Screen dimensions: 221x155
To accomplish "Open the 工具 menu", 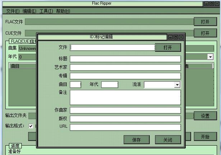I will point(46,11).
